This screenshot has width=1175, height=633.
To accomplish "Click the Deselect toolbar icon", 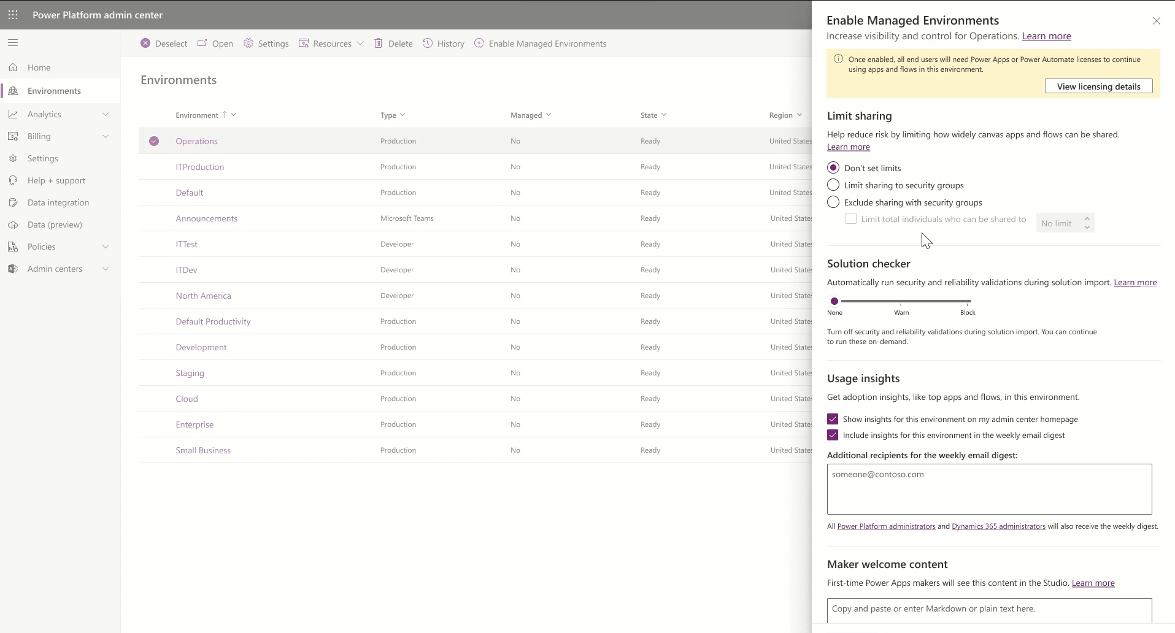I will [x=145, y=43].
